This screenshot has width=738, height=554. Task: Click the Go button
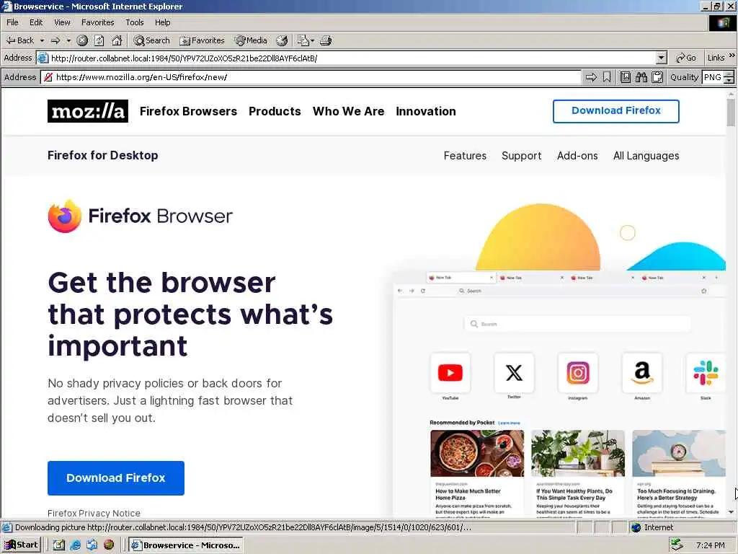(x=686, y=58)
